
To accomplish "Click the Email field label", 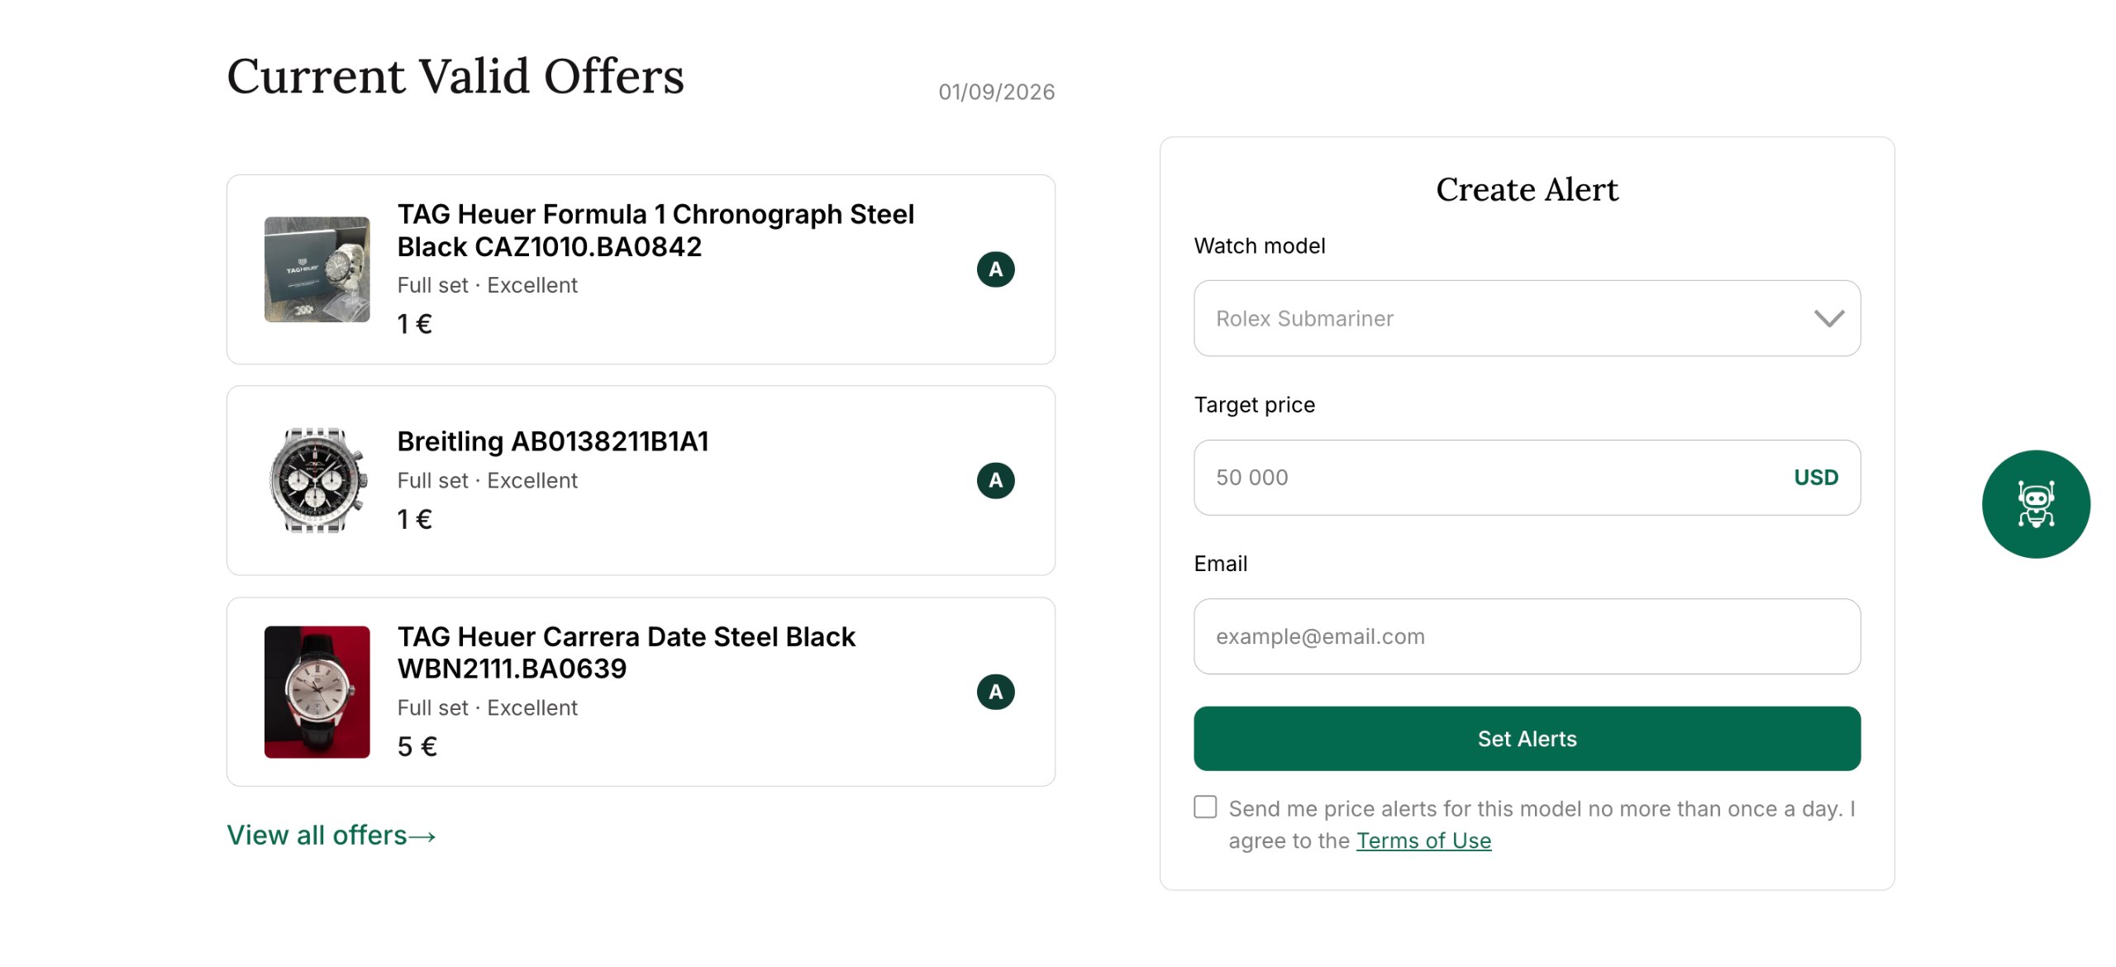I will (x=1220, y=564).
